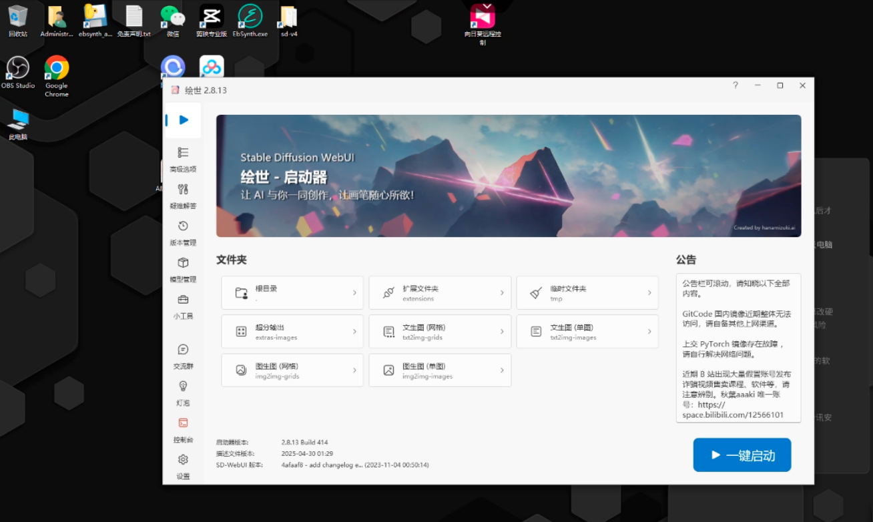Open the 扩展文件夹 extensions folder

pos(440,293)
